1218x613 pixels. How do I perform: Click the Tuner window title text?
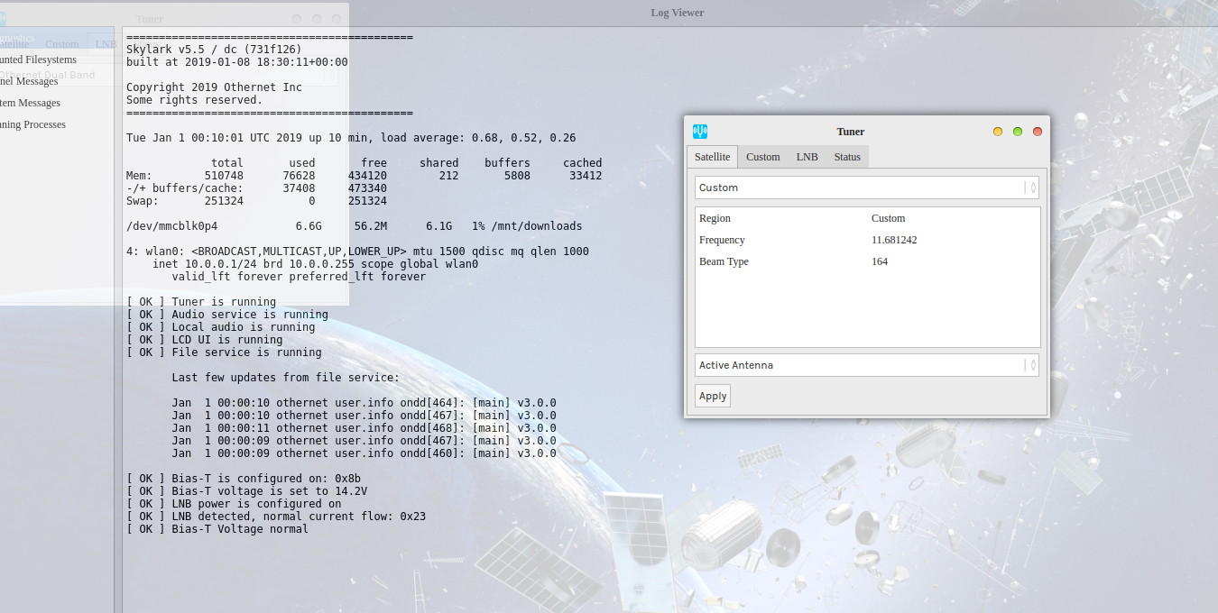pos(851,132)
